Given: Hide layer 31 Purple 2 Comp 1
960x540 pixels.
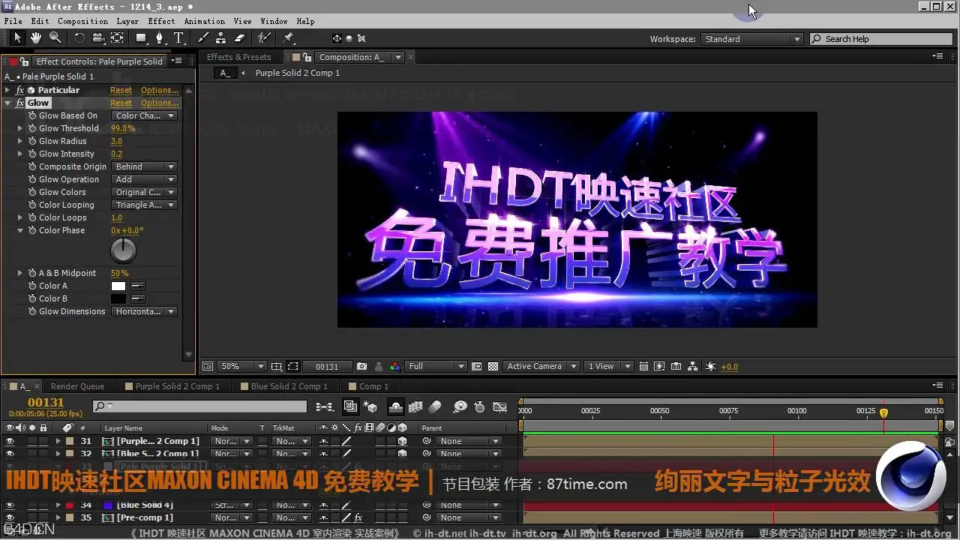Looking at the screenshot, I should click(x=10, y=441).
